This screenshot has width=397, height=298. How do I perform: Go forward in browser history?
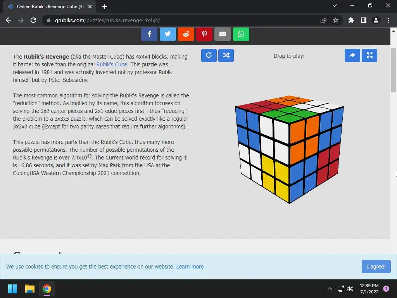(21, 20)
